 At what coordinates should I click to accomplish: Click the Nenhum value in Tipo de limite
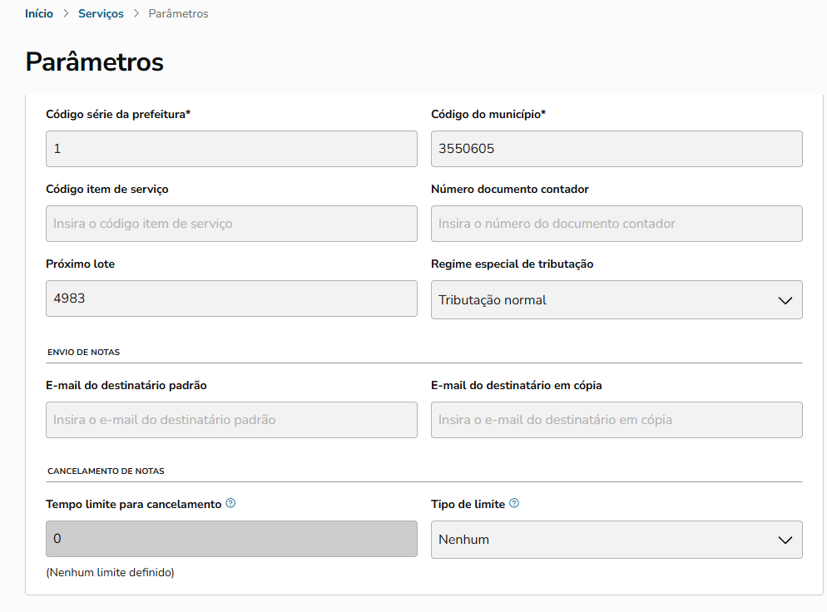(x=464, y=540)
